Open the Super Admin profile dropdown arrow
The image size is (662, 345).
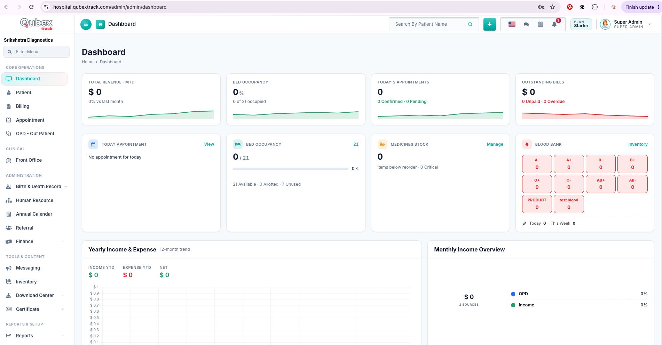click(x=649, y=24)
